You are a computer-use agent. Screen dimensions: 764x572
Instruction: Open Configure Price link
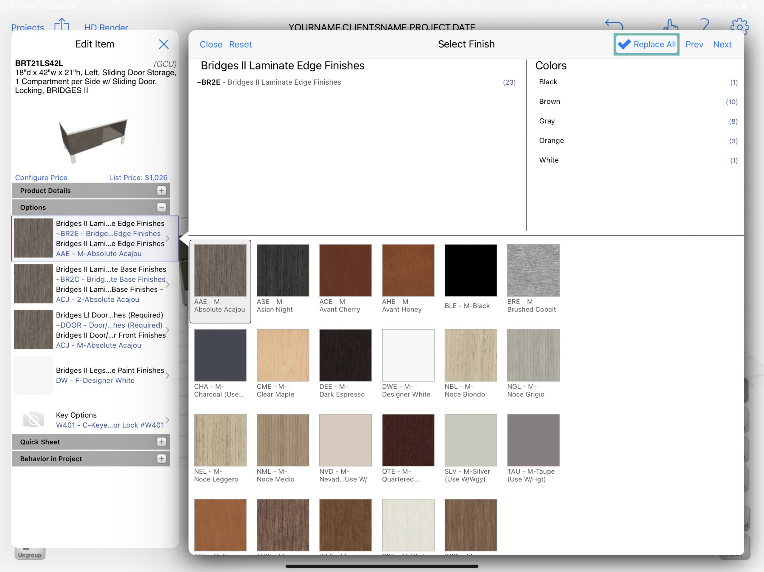click(x=41, y=178)
